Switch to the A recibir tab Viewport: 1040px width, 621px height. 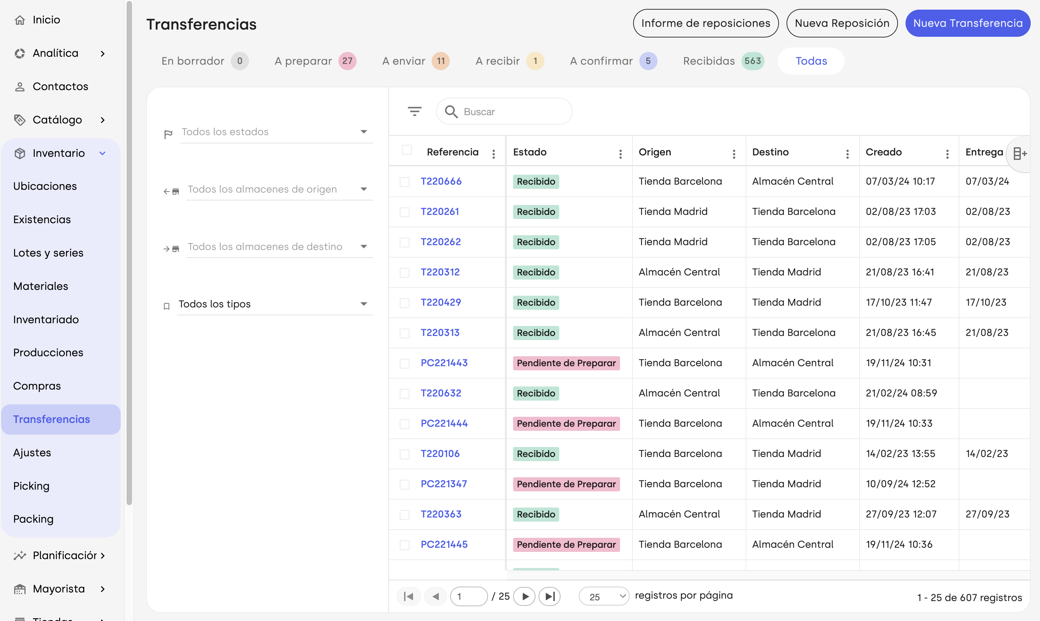click(510, 61)
